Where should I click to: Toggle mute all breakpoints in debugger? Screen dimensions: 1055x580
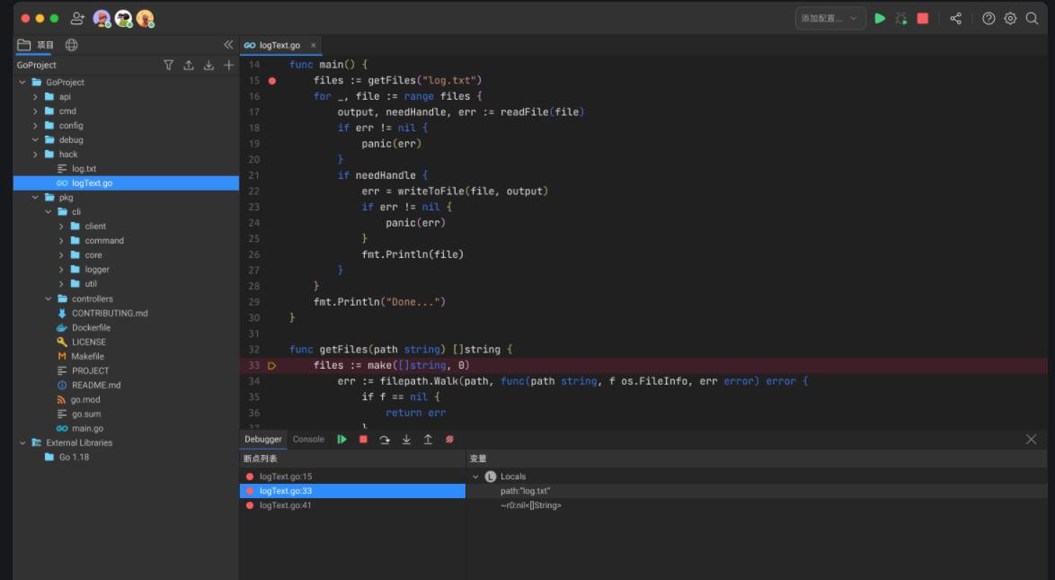[449, 440]
